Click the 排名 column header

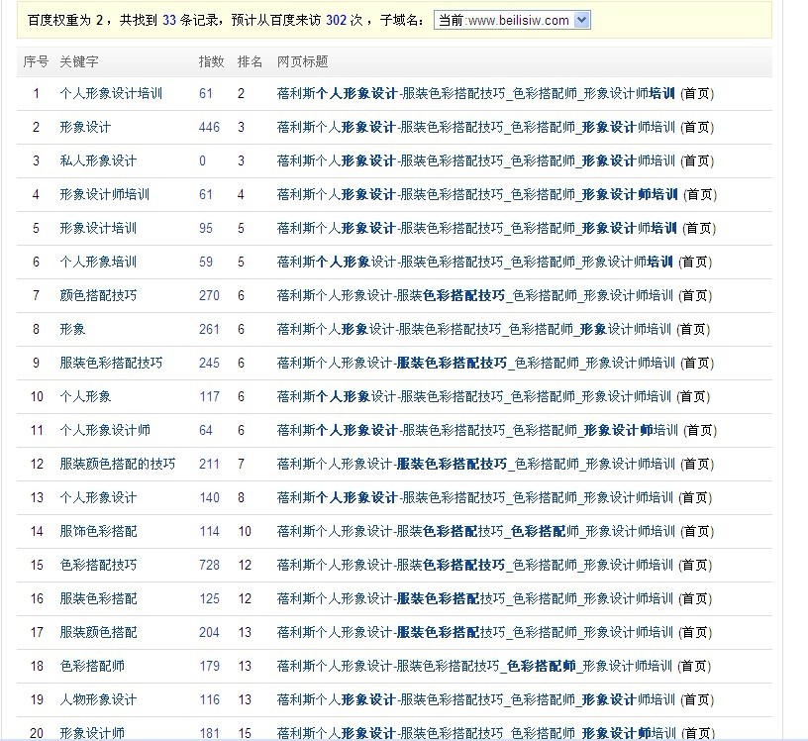coord(250,61)
